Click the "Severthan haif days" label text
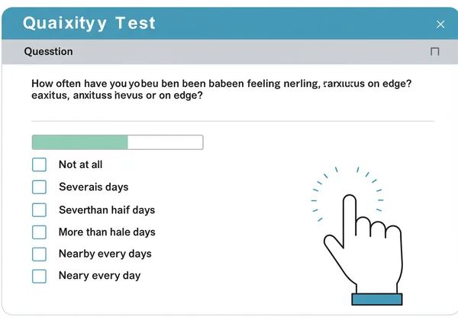The image size is (458, 321). coord(107,209)
